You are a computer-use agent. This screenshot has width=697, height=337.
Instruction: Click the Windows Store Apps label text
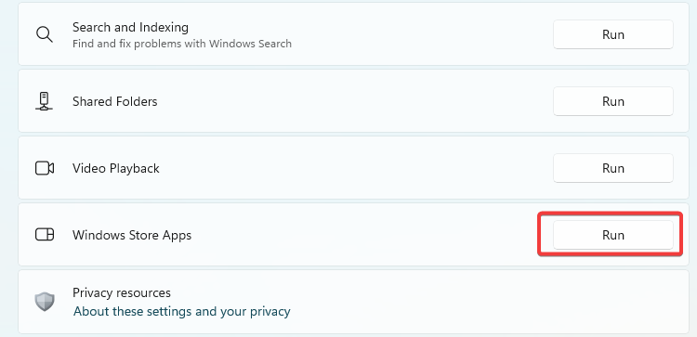pyautogui.click(x=132, y=235)
